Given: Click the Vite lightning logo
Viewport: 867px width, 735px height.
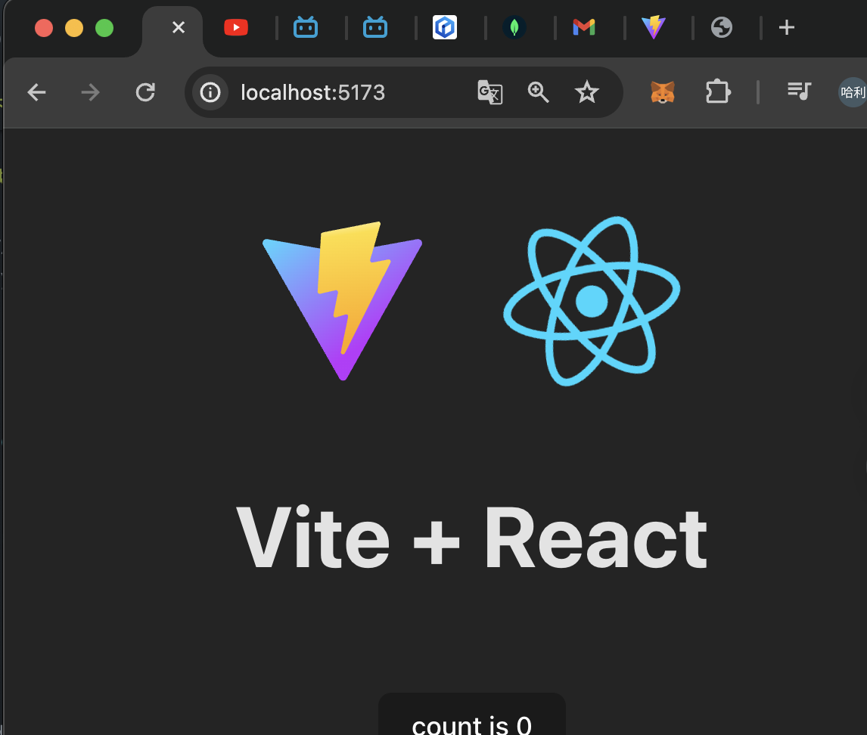Looking at the screenshot, I should (342, 301).
